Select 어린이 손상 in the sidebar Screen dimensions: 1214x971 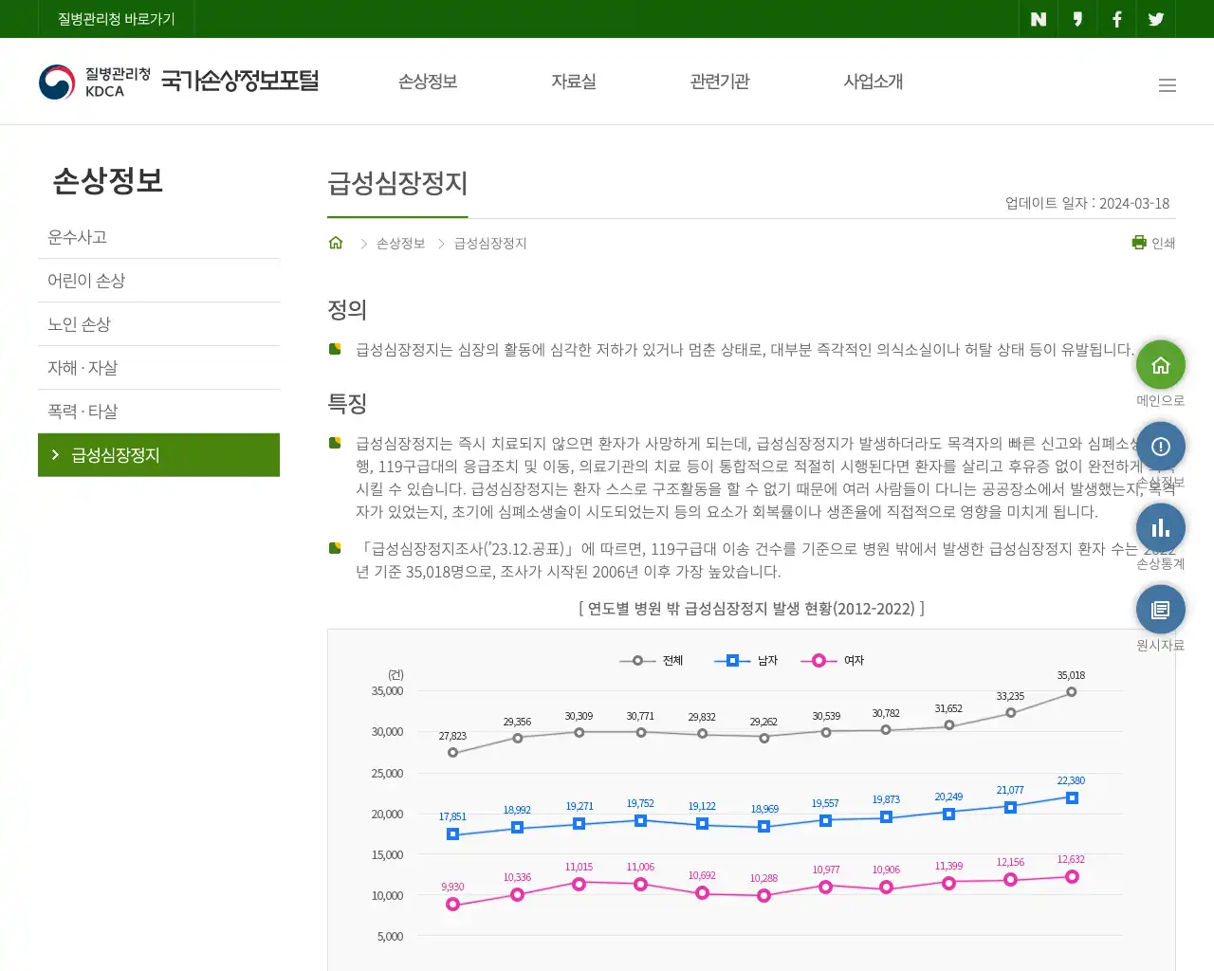point(158,281)
